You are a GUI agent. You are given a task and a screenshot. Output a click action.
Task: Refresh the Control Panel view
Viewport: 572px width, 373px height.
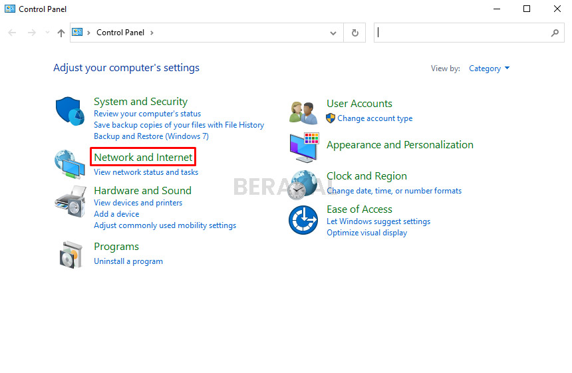pos(355,33)
